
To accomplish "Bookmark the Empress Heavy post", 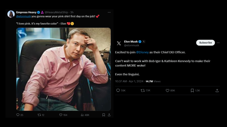I will pyautogui.click(x=104, y=115).
